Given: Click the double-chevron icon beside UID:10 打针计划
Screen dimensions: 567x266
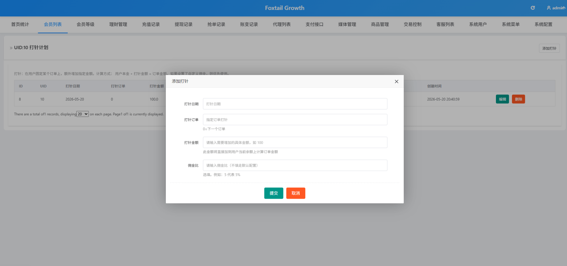Looking at the screenshot, I should [x=11, y=48].
